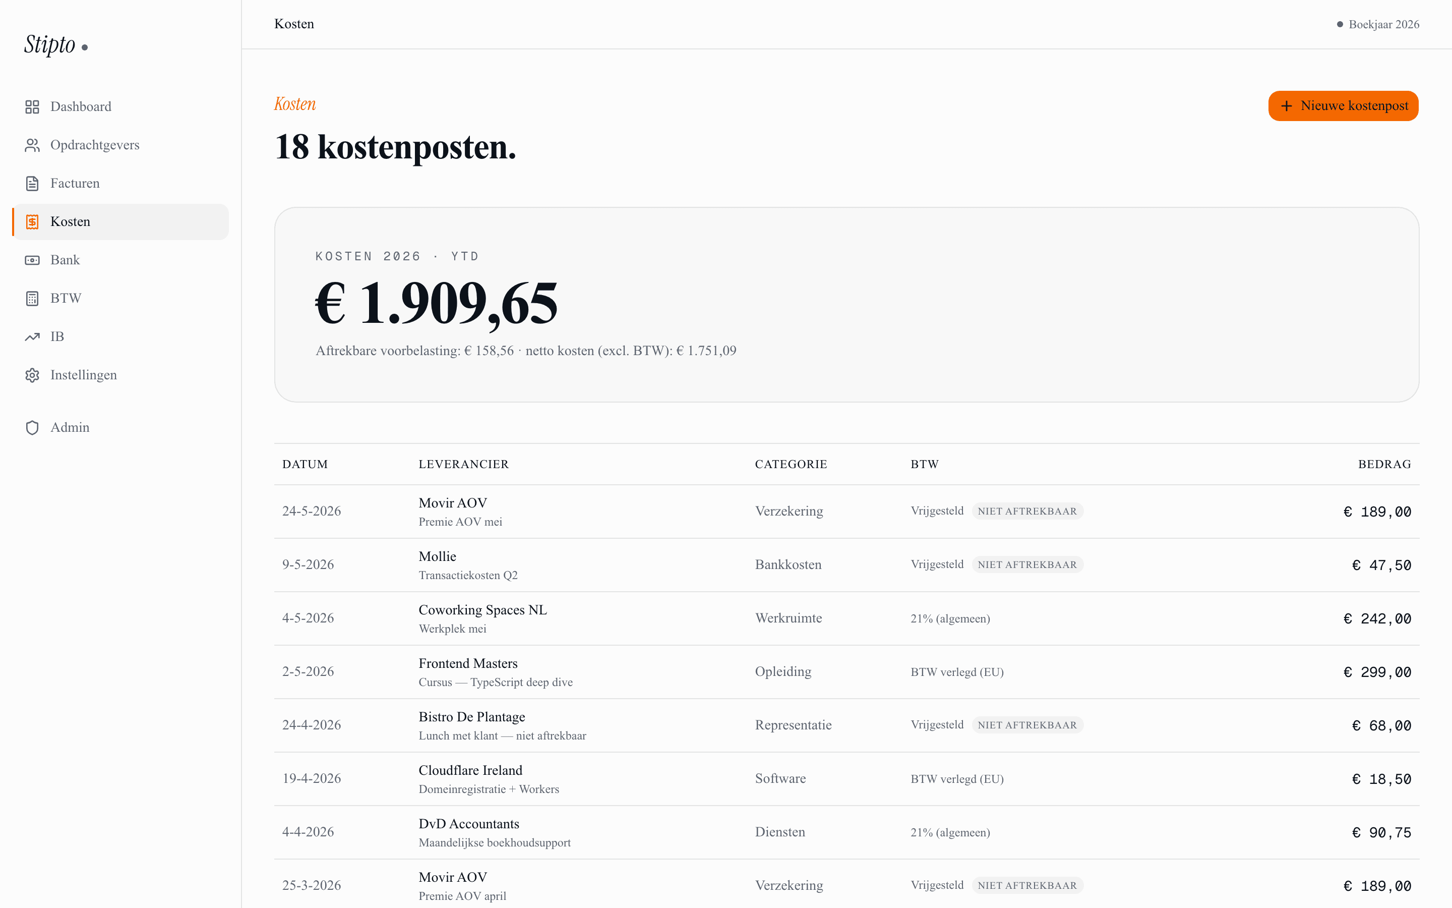The height and width of the screenshot is (908, 1452).
Task: Click the date 19-4-2026
Action: [312, 779]
